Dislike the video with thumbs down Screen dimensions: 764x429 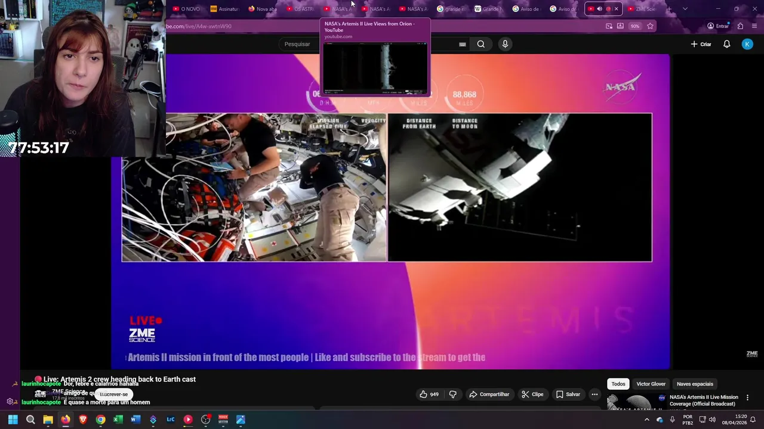(x=453, y=394)
